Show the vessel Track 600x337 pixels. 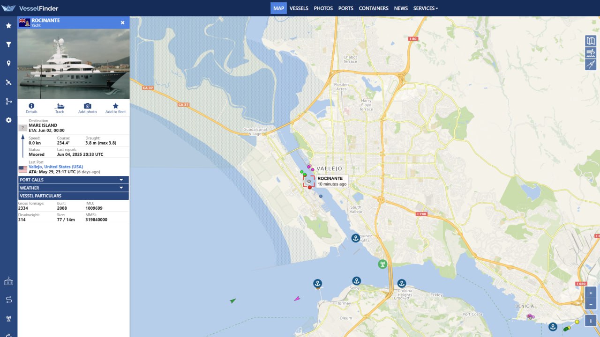point(60,108)
